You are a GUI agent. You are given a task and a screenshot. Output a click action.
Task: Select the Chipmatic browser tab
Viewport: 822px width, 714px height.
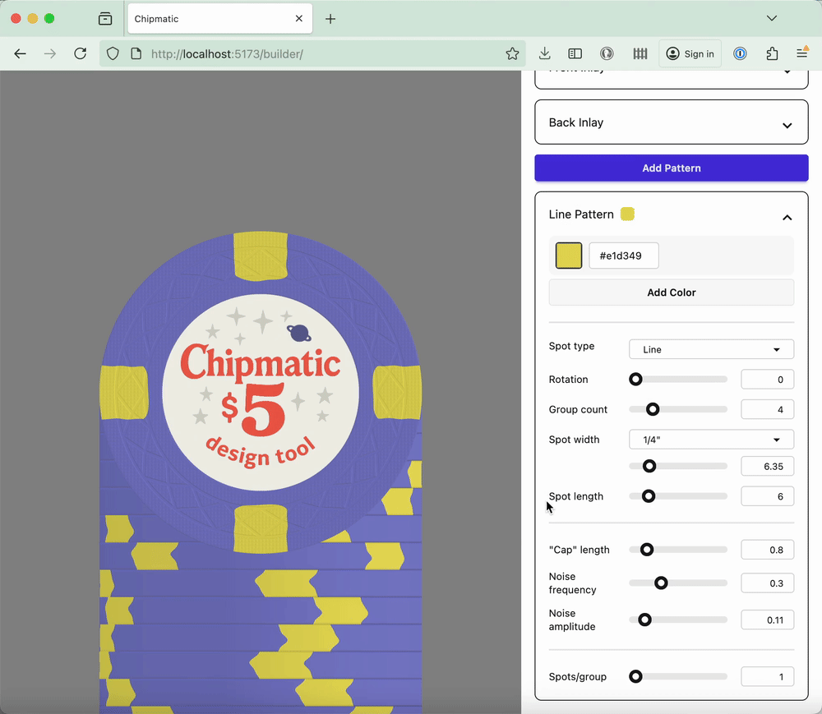(x=220, y=19)
